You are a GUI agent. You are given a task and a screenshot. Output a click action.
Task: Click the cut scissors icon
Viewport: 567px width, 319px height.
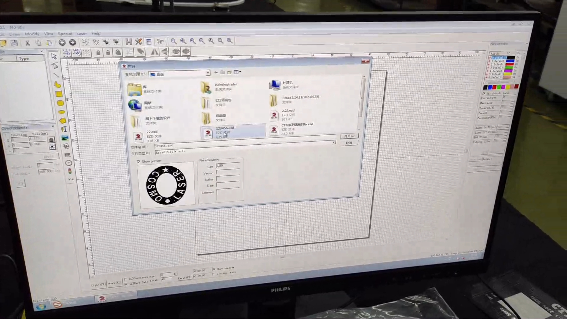(x=27, y=43)
